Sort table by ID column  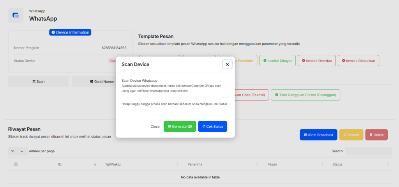60,164
